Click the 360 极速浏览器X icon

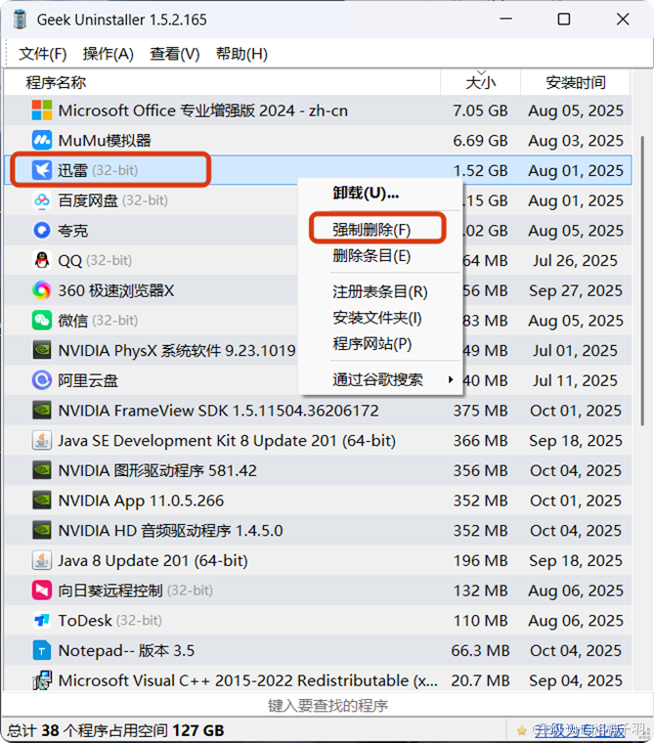tap(42, 290)
